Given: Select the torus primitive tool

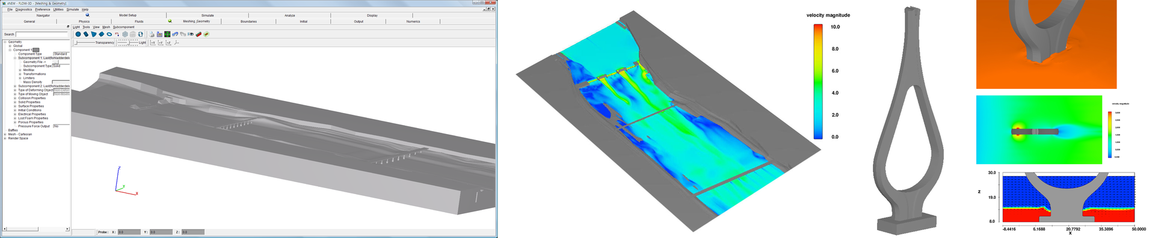Looking at the screenshot, I should [x=109, y=34].
